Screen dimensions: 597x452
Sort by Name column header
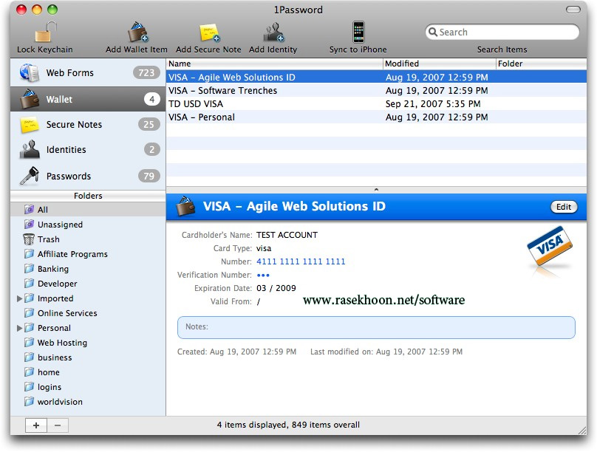tap(275, 64)
